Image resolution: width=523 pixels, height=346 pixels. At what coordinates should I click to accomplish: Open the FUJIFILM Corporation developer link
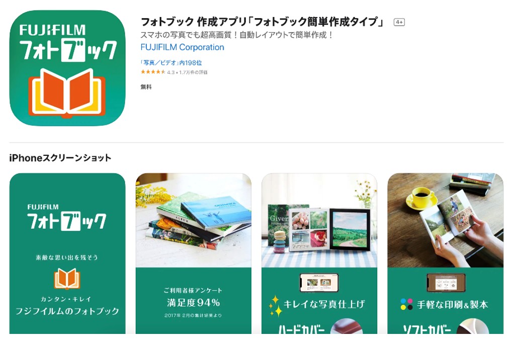(182, 47)
